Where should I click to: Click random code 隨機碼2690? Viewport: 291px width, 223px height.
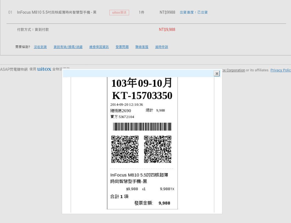point(121,111)
